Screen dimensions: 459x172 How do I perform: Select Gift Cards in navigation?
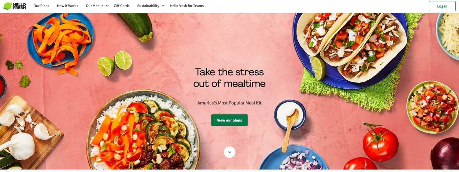coord(121,6)
